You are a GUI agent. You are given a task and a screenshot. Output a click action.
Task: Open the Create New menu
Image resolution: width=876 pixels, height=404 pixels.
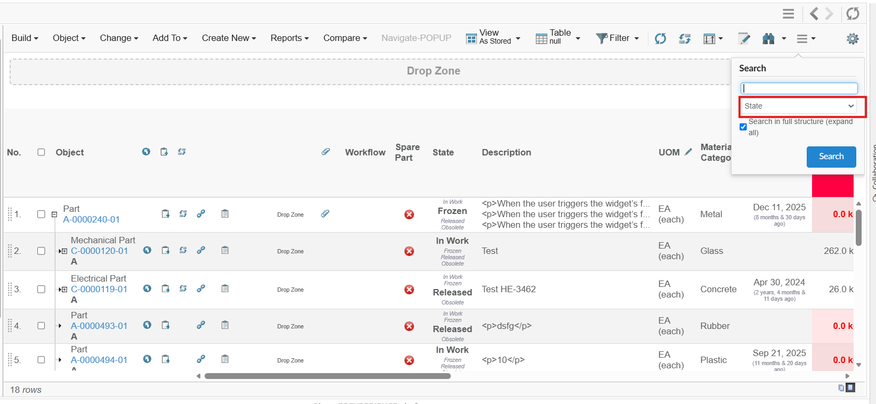[229, 38]
